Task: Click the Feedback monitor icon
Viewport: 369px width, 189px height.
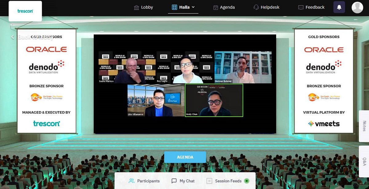Action: pyautogui.click(x=301, y=7)
